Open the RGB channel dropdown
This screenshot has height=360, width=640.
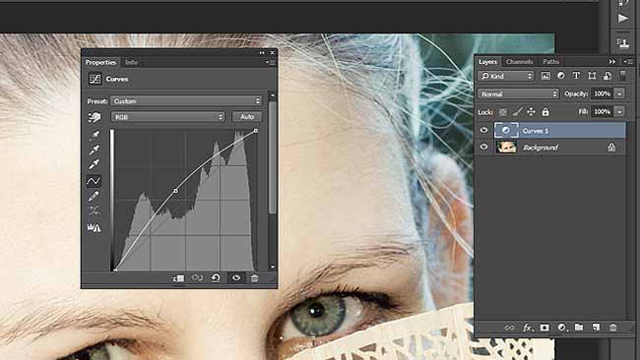167,117
